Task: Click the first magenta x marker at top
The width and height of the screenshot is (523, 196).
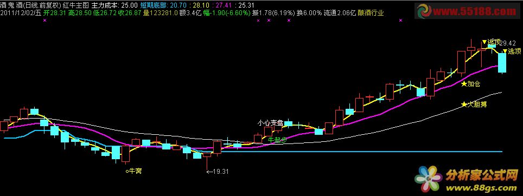Action: pos(45,20)
